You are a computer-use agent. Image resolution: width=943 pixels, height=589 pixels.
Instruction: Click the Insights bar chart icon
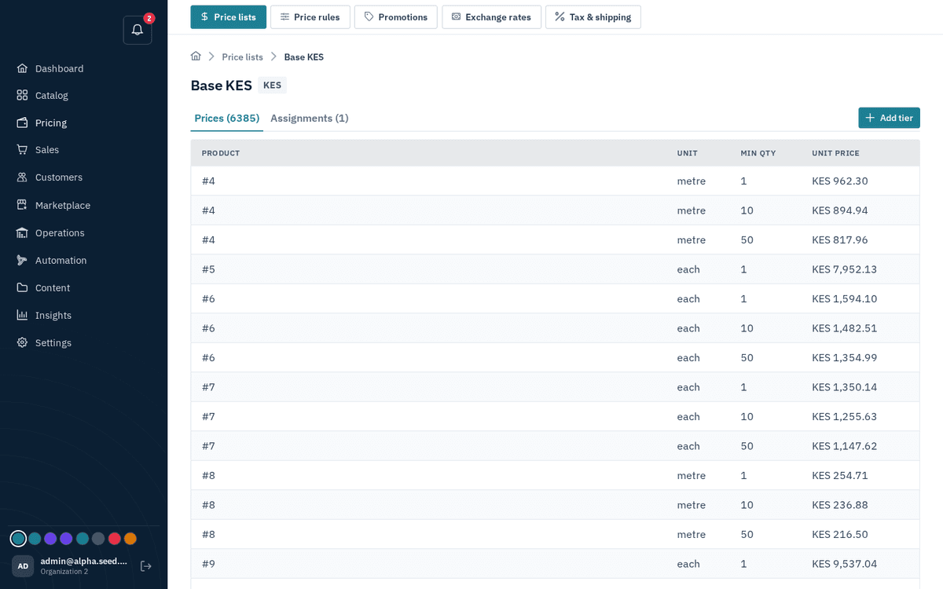click(x=22, y=315)
